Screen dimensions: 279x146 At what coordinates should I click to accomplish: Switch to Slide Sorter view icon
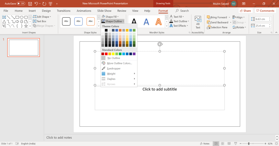coord(222,144)
